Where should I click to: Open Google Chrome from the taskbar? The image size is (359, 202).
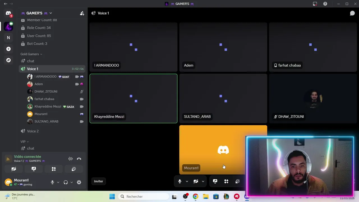coord(195,197)
